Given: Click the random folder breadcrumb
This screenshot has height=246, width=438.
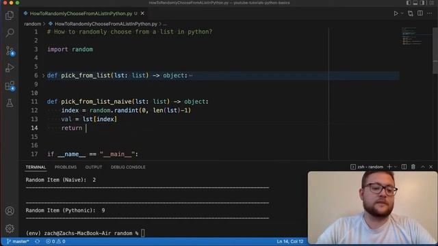Looking at the screenshot, I should [x=32, y=24].
